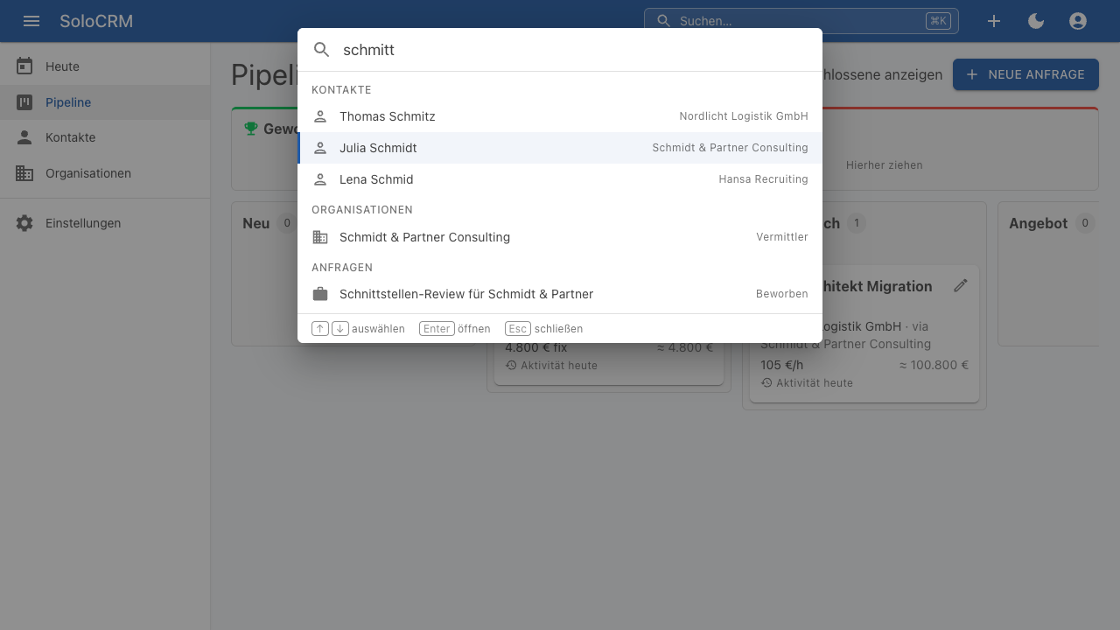This screenshot has width=1120, height=630.
Task: Open Heute in the sidebar
Action: point(105,66)
